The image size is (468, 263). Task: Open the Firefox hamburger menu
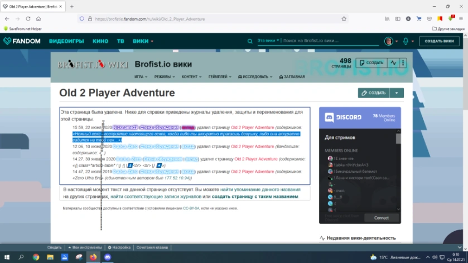461,19
